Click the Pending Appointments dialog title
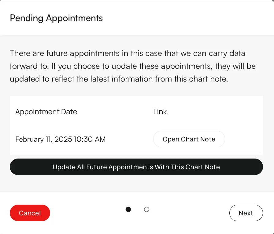The image size is (274, 234). pyautogui.click(x=56, y=18)
